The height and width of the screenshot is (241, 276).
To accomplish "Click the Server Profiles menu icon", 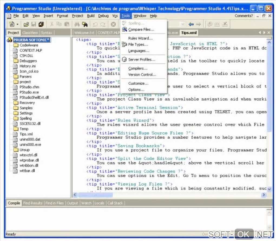I will tap(124, 59).
